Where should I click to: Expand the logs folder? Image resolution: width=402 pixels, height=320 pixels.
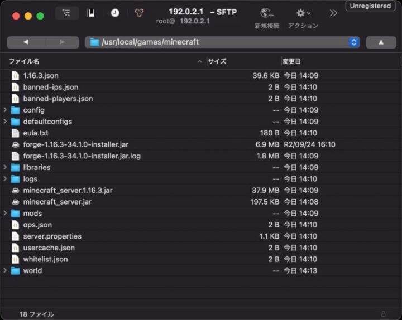pos(5,179)
